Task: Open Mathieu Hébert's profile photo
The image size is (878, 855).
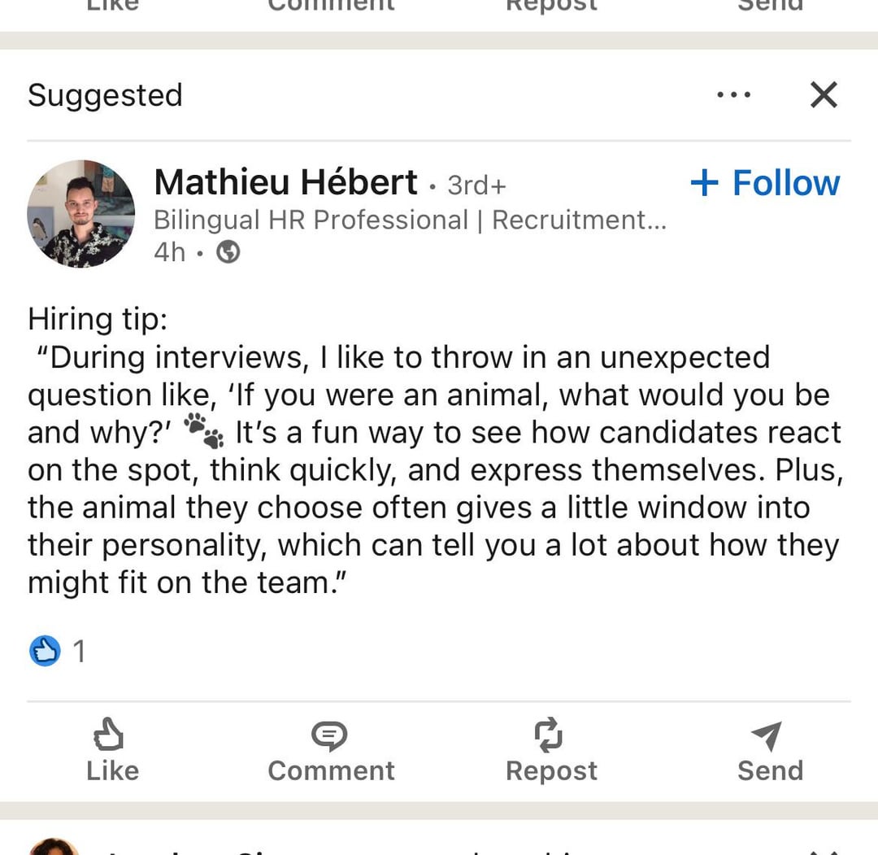Action: point(81,213)
